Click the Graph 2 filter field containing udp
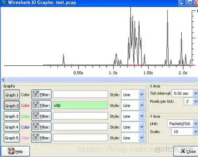 [x=80, y=105]
